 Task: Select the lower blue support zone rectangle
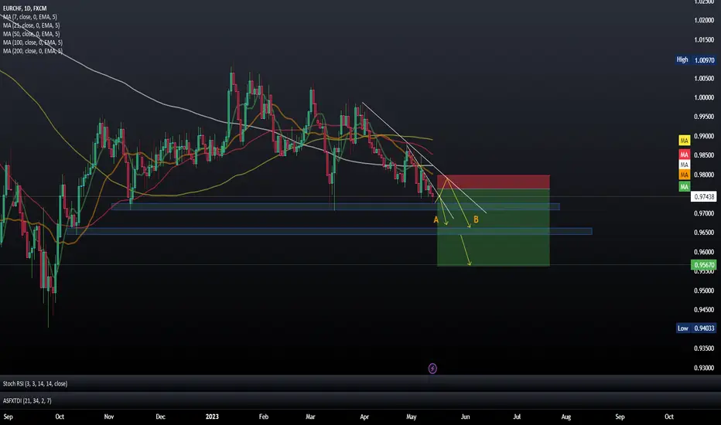tap(330, 231)
